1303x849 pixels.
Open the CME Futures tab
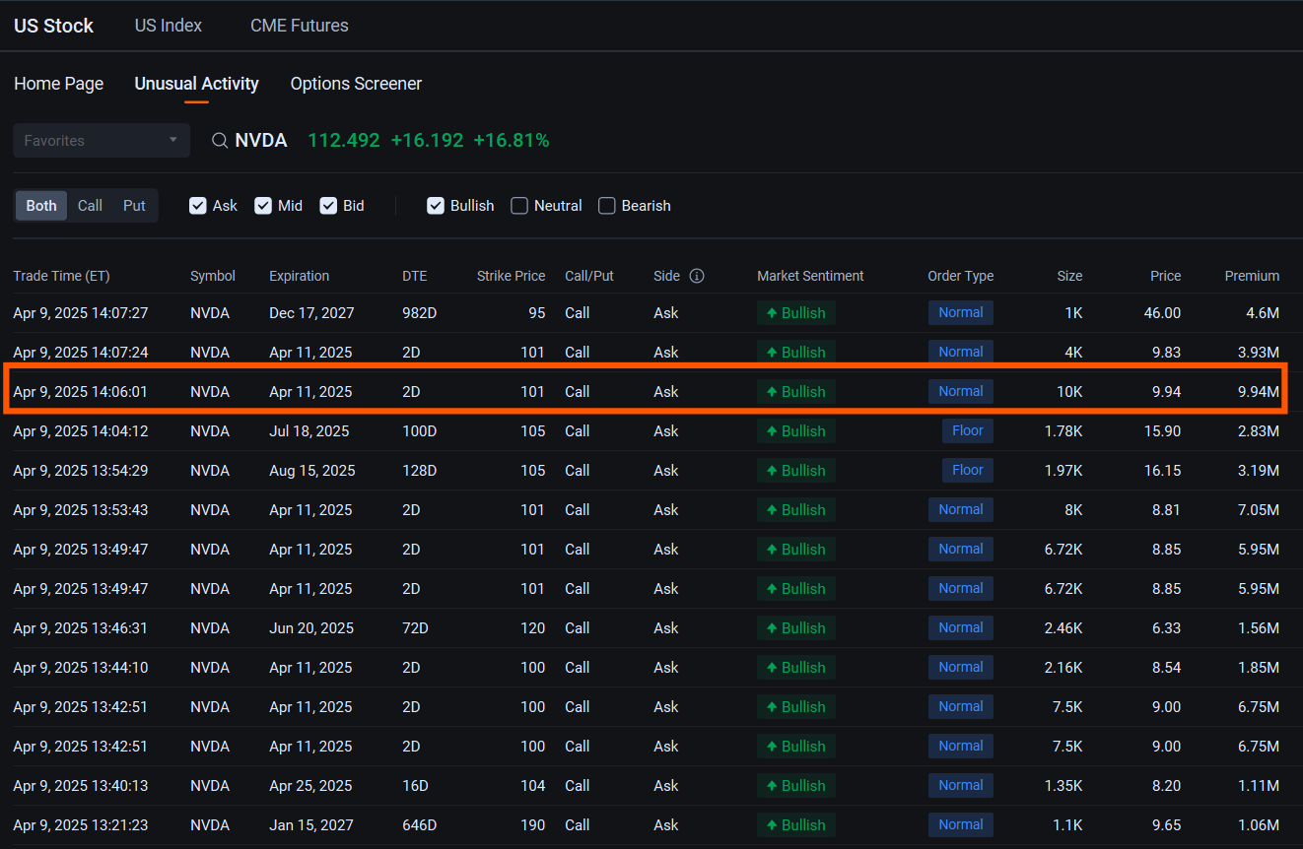tap(300, 26)
